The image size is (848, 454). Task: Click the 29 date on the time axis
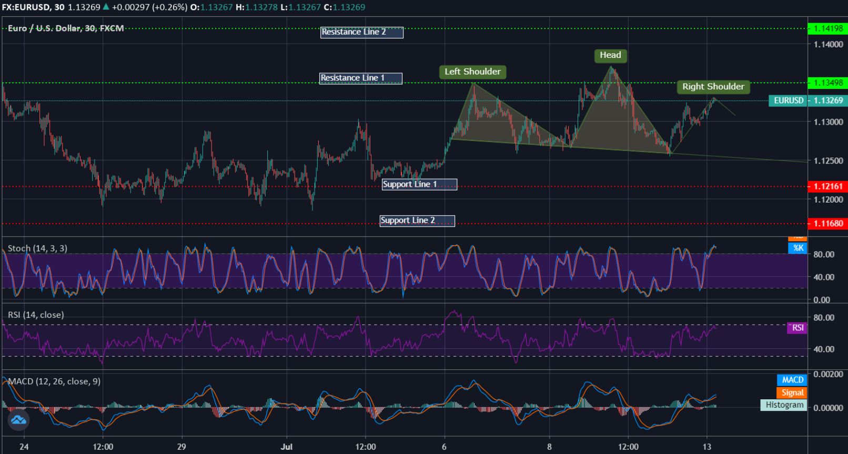pos(181,447)
